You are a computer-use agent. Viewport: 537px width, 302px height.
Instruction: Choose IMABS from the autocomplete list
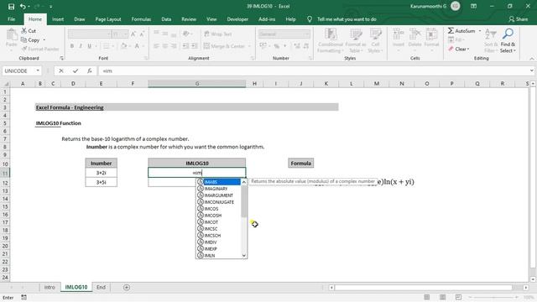(x=219, y=182)
